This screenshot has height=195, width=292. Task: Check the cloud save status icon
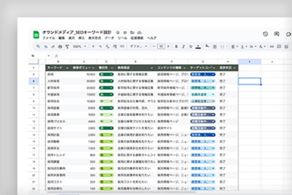(140, 32)
